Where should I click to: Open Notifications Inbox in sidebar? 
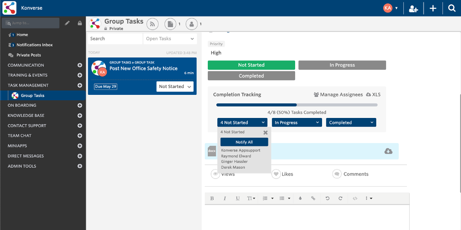(x=34, y=45)
